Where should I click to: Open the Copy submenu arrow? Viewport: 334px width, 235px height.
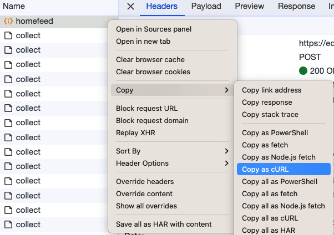pos(226,90)
